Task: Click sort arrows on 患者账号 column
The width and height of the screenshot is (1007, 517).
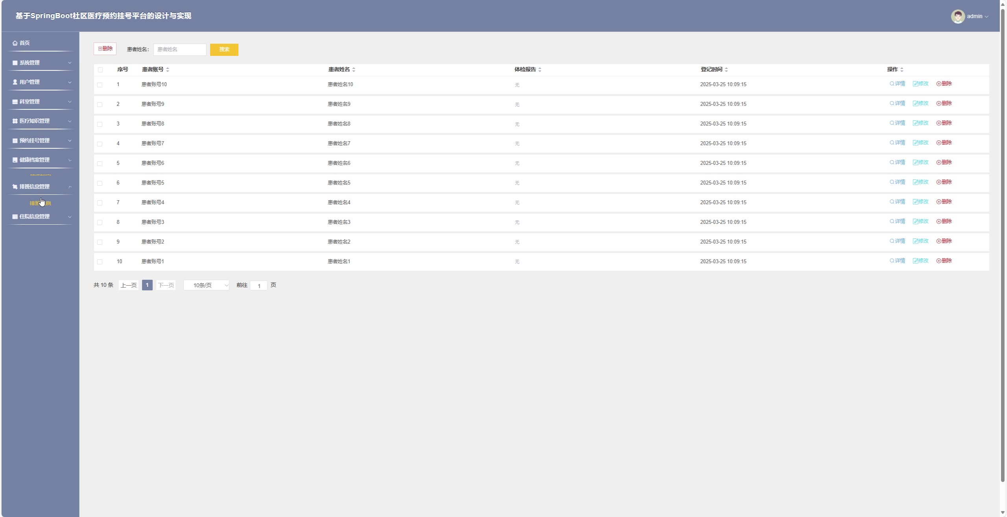Action: (x=168, y=70)
